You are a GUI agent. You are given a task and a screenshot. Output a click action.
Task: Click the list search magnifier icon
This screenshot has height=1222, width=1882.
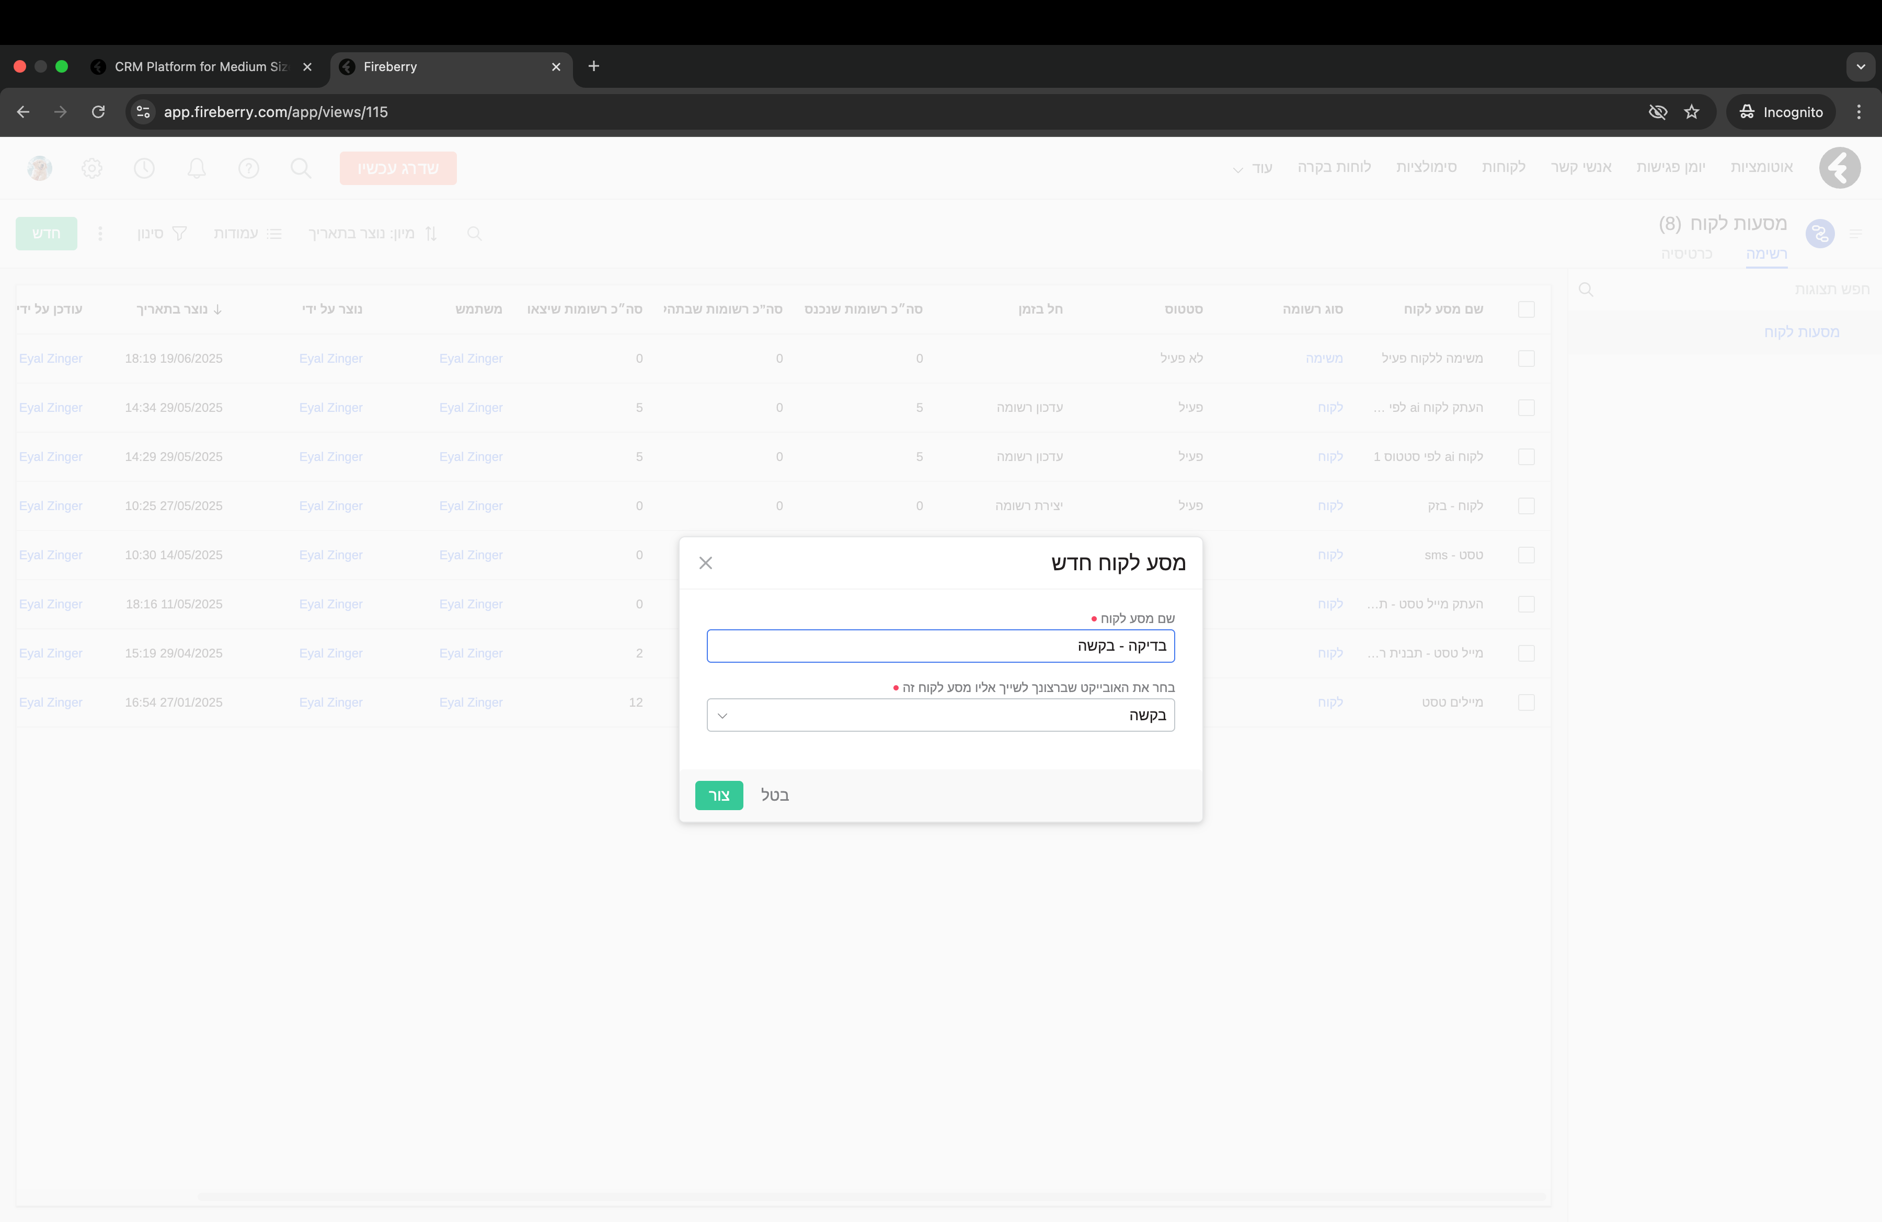475,233
